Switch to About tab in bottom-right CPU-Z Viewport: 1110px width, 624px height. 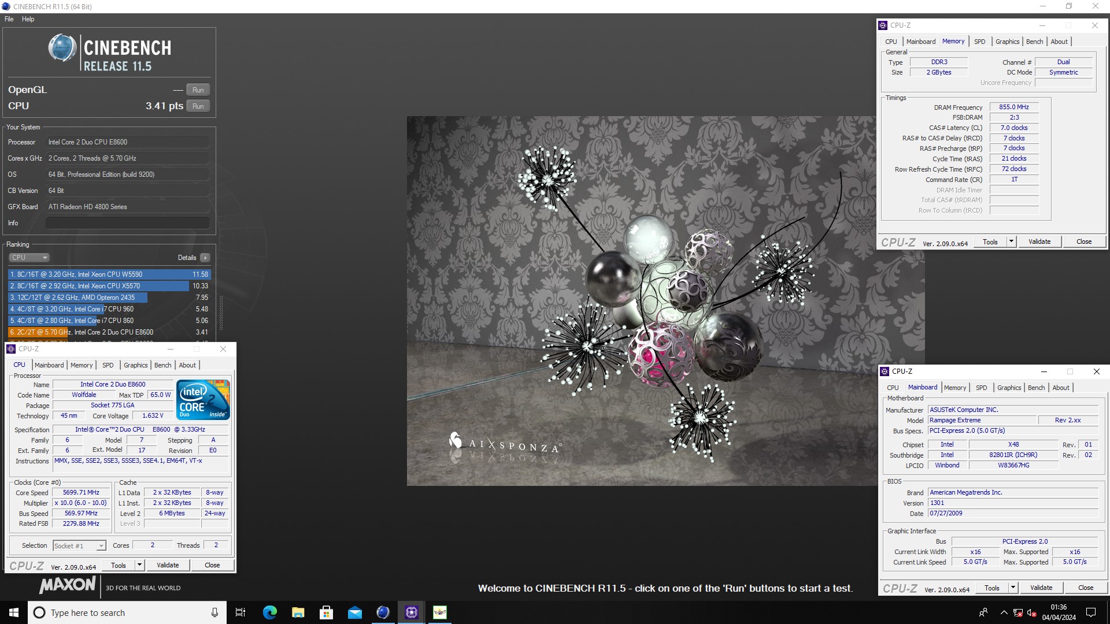[x=1061, y=388]
